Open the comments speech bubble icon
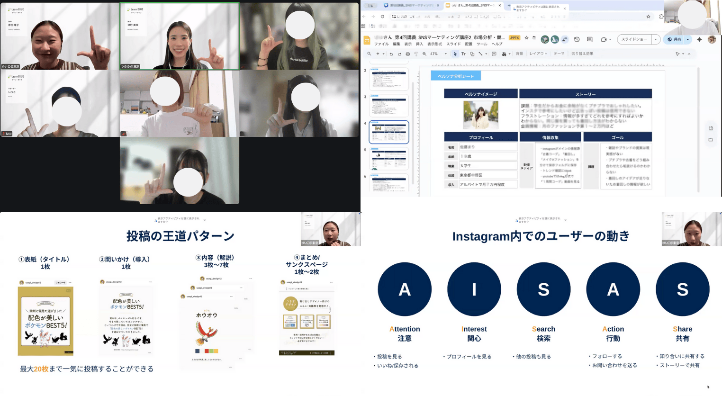The width and height of the screenshot is (722, 396). coord(590,39)
